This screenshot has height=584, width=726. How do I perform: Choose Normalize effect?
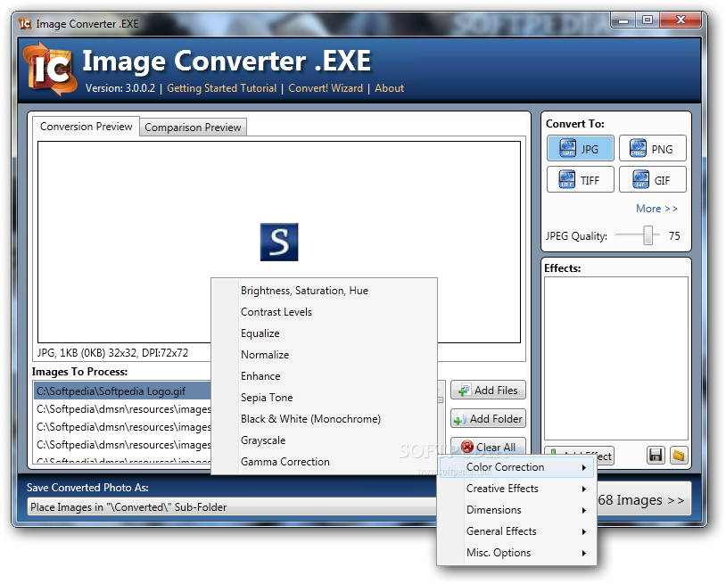324,355
